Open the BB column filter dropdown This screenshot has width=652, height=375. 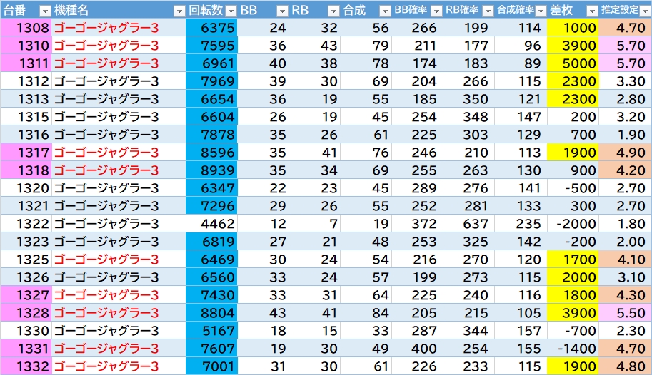282,11
